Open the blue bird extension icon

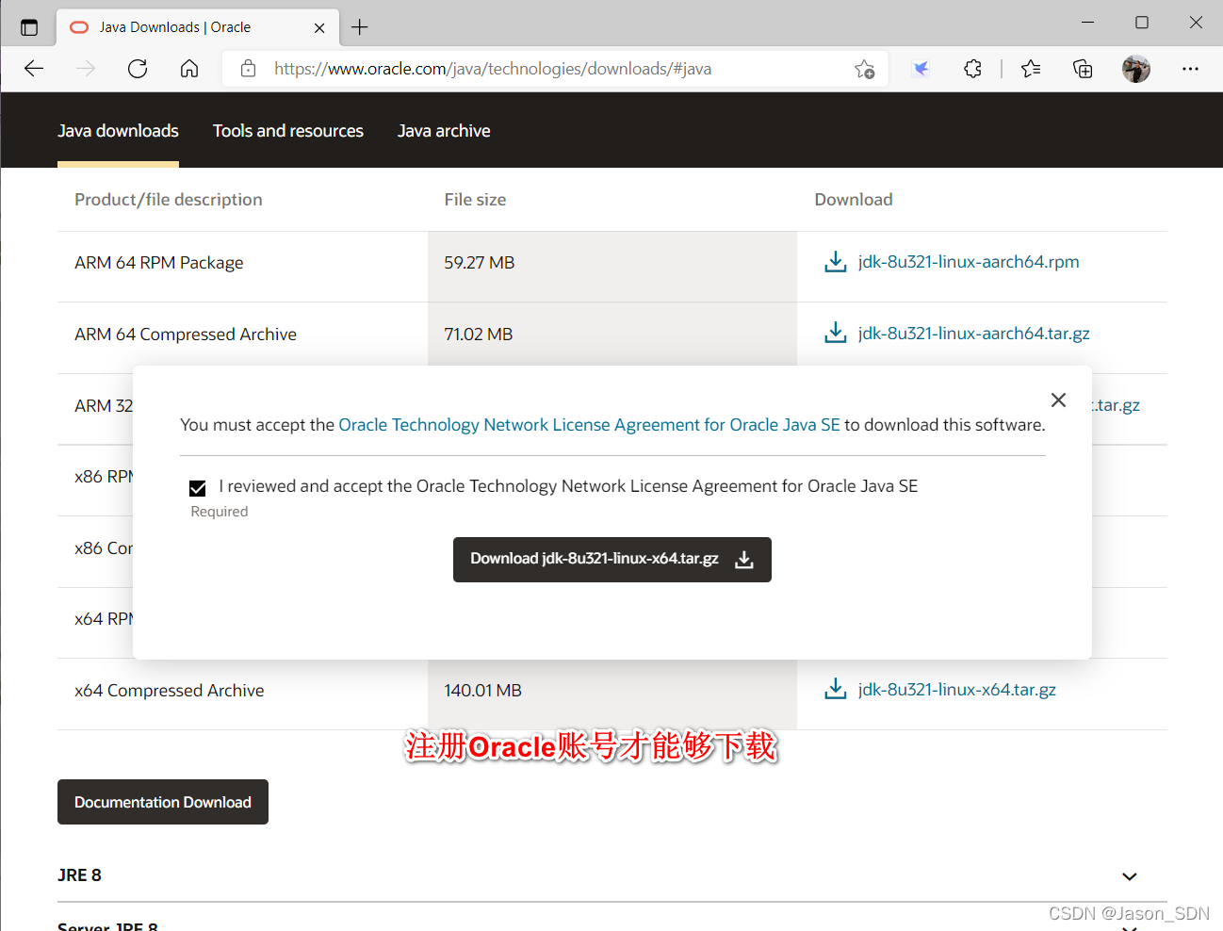tap(921, 69)
